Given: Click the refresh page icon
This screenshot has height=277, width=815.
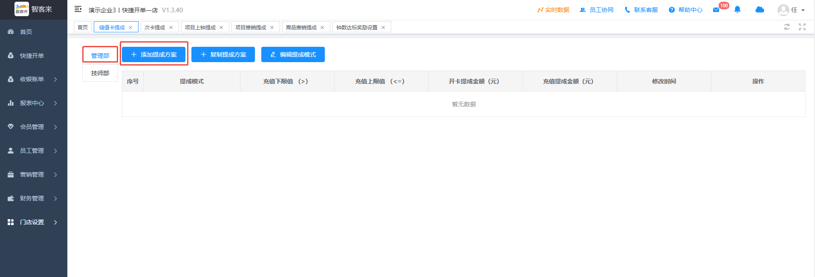Looking at the screenshot, I should tap(787, 27).
